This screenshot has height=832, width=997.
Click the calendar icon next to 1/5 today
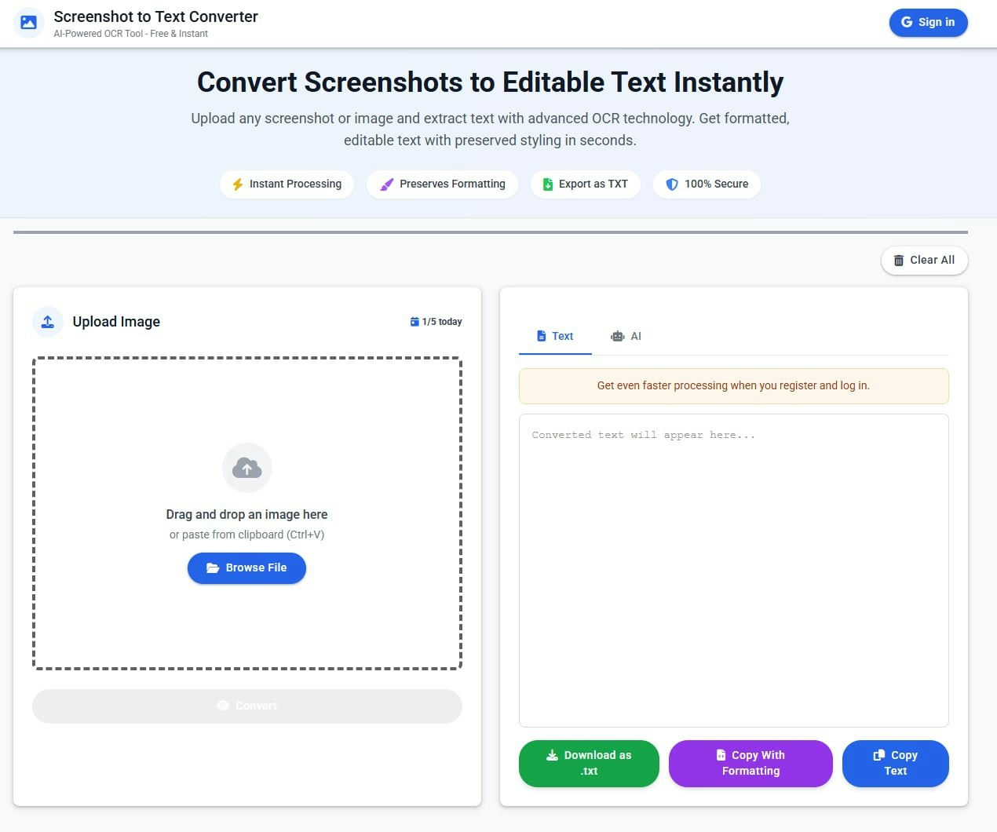[415, 321]
